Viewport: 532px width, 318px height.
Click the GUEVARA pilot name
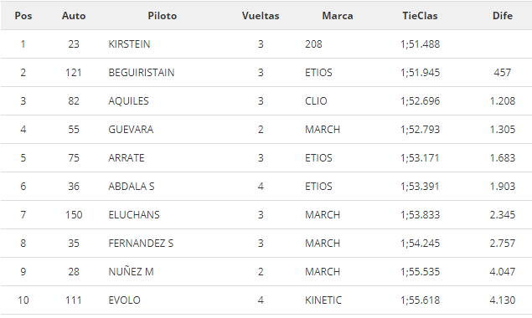131,130
